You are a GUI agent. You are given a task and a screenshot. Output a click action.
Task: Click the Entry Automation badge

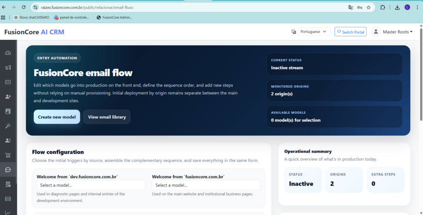click(x=57, y=58)
